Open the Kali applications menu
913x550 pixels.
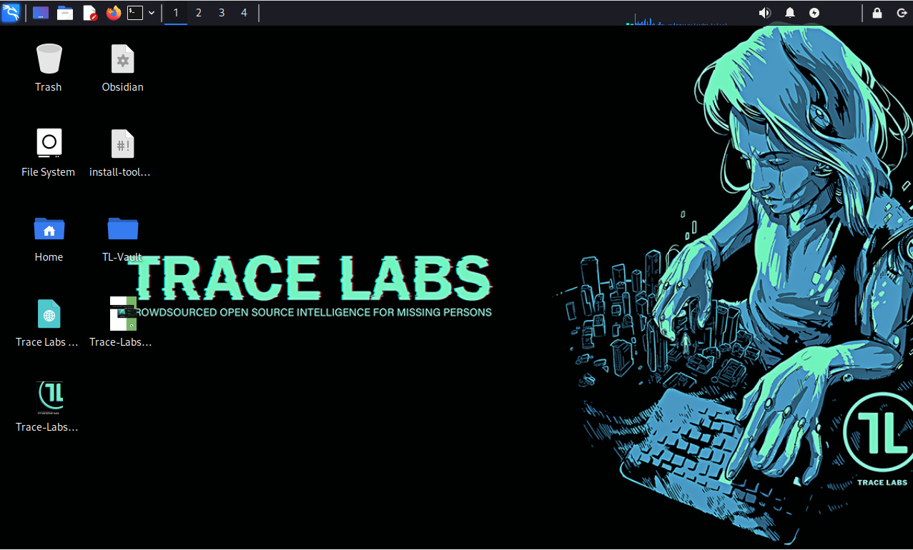11,13
